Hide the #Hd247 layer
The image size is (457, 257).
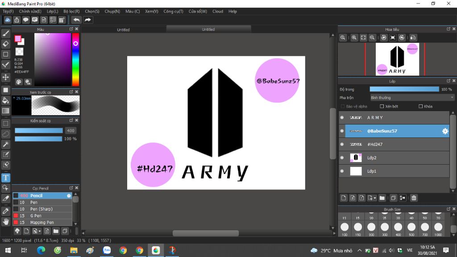tap(342, 144)
